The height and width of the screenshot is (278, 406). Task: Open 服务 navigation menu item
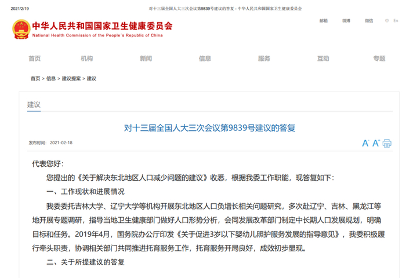point(264,58)
